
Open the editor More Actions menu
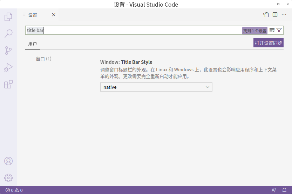click(x=284, y=15)
